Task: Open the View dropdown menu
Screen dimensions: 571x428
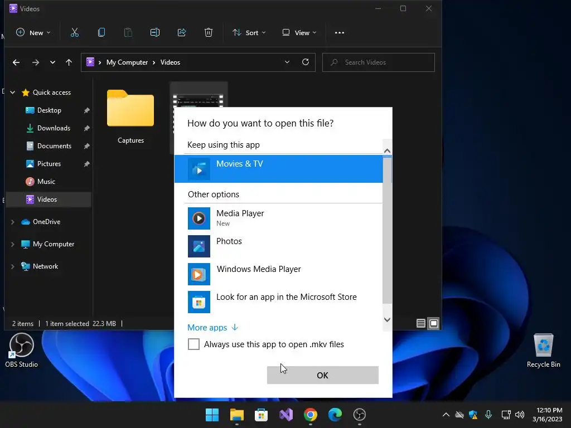Action: coord(299,33)
